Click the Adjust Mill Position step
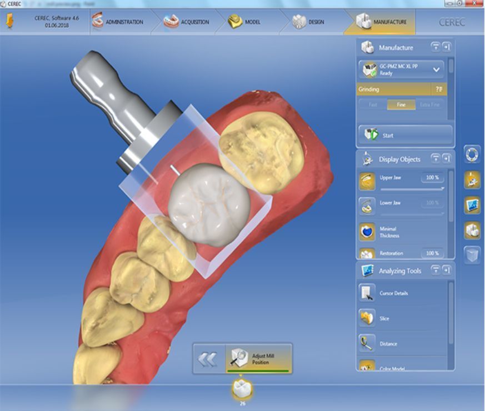The height and width of the screenshot is (411, 485). (x=259, y=359)
